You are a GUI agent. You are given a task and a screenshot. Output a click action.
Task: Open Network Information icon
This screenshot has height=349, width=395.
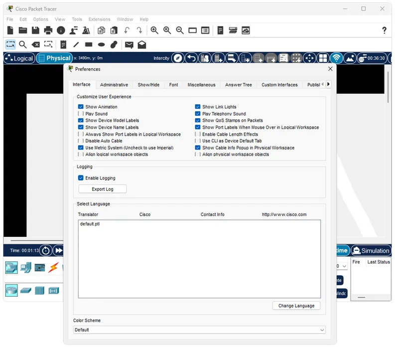(61, 30)
